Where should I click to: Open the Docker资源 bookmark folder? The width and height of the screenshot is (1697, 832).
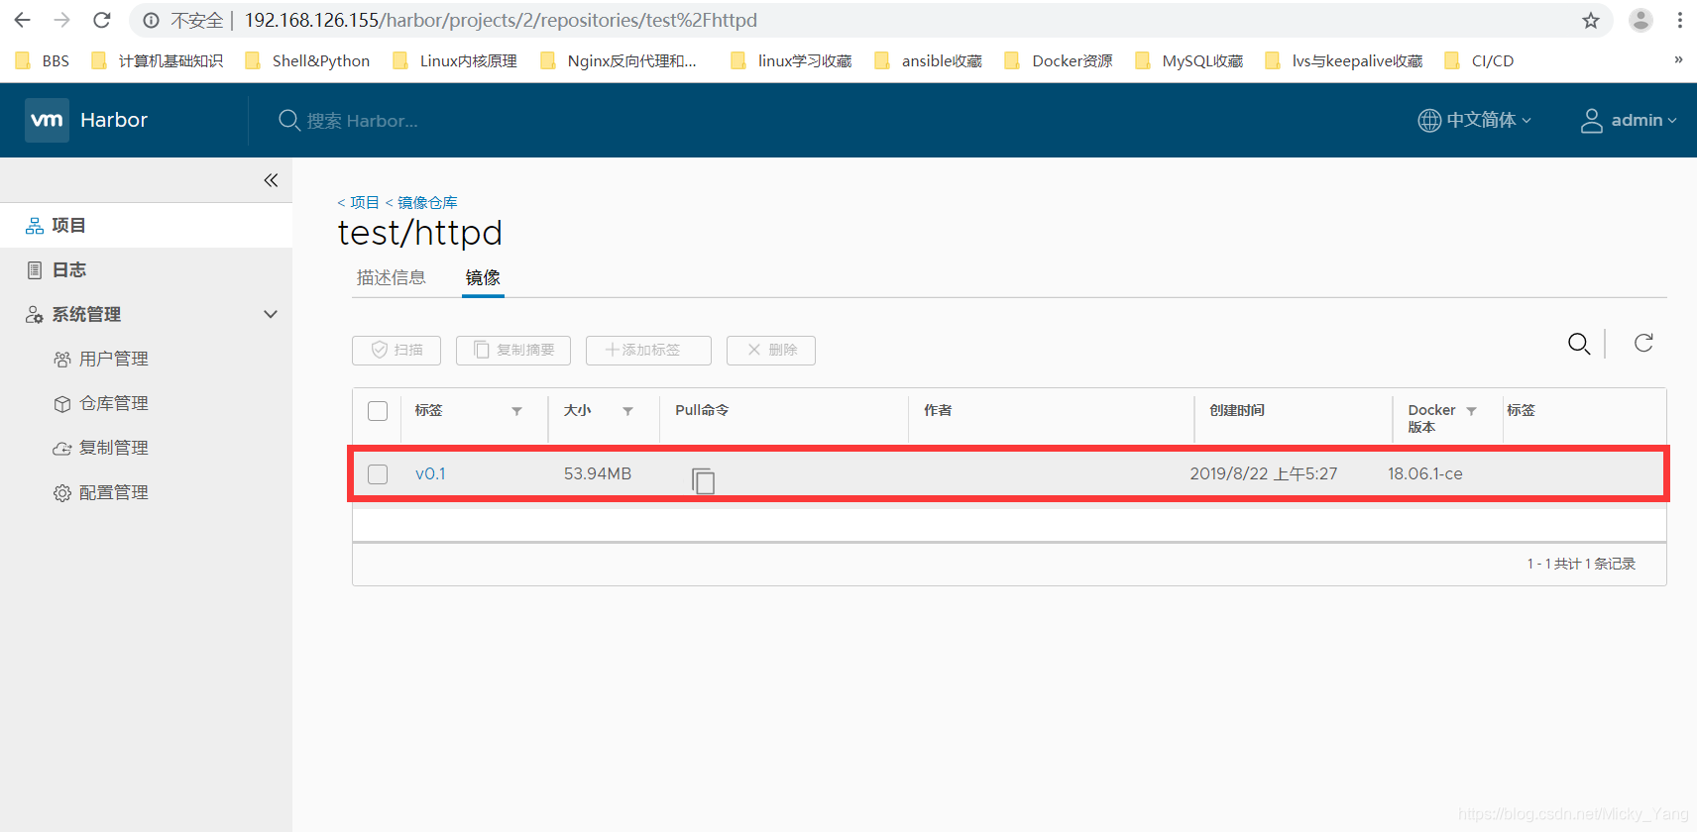point(1058,60)
